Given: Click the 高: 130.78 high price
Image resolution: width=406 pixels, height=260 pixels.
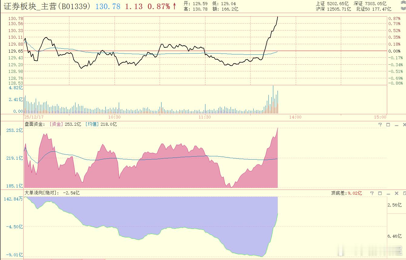Looking at the screenshot, I should 195,9.
